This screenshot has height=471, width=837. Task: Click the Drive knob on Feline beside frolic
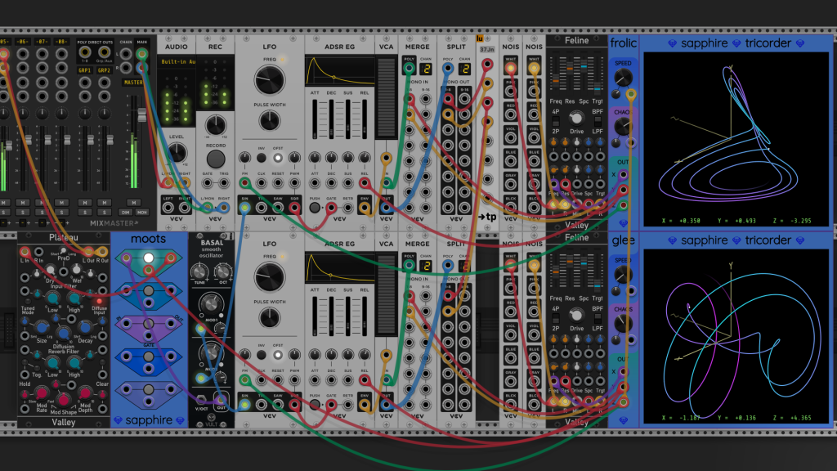[x=576, y=118]
